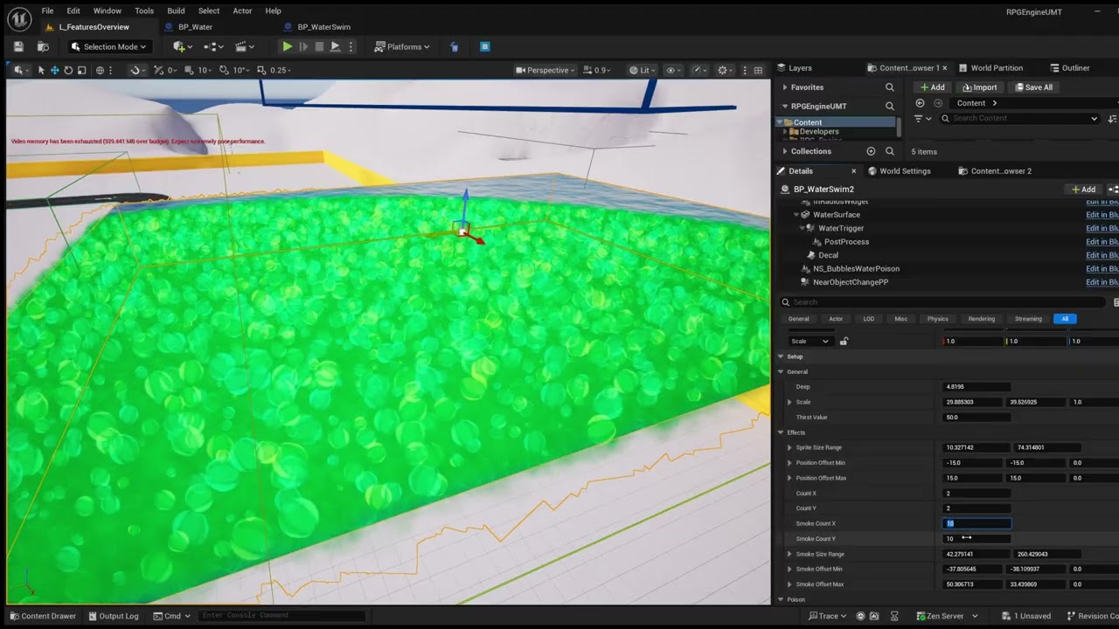Click the Save current level icon

point(18,46)
